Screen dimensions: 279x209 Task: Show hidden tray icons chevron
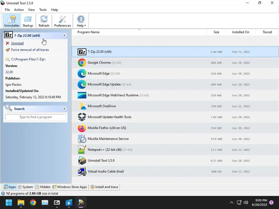click(x=232, y=202)
